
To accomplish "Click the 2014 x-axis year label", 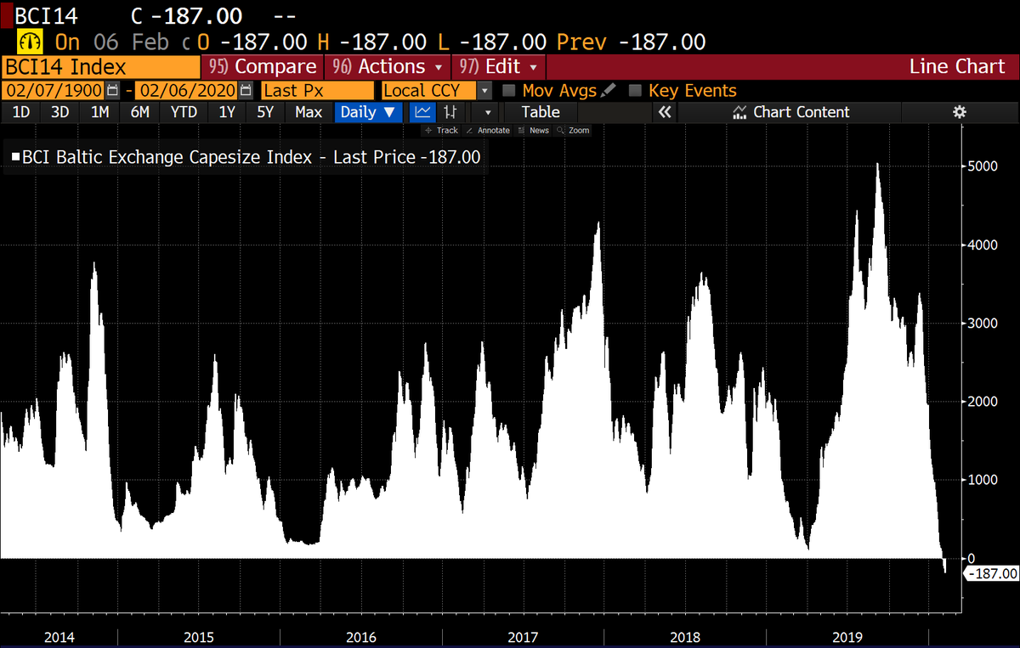I will click(x=58, y=637).
